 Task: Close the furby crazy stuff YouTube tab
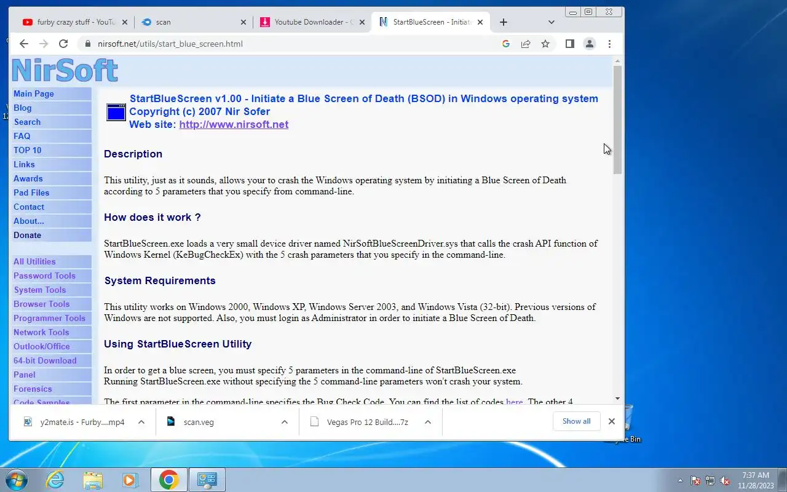[125, 22]
